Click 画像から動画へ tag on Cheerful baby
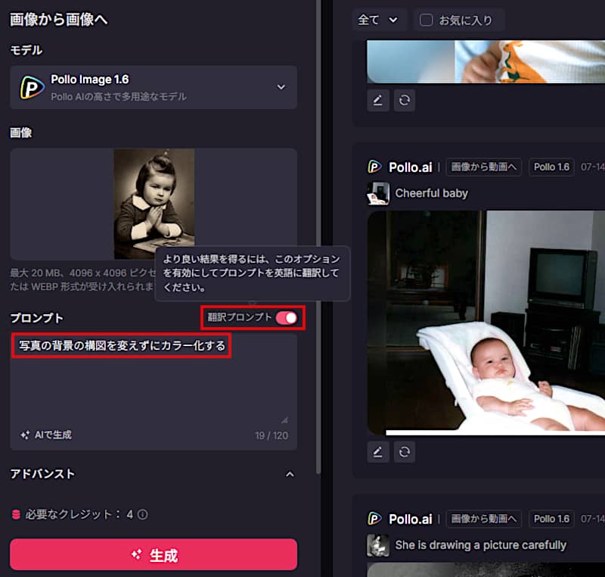 point(483,167)
